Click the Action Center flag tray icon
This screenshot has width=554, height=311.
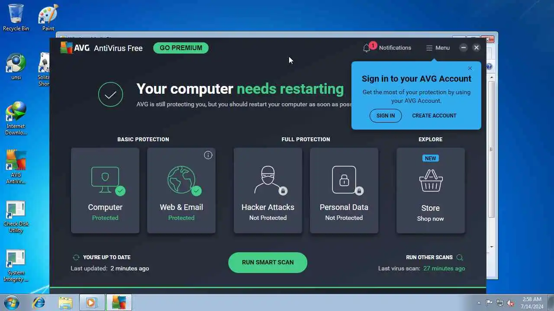coord(489,303)
